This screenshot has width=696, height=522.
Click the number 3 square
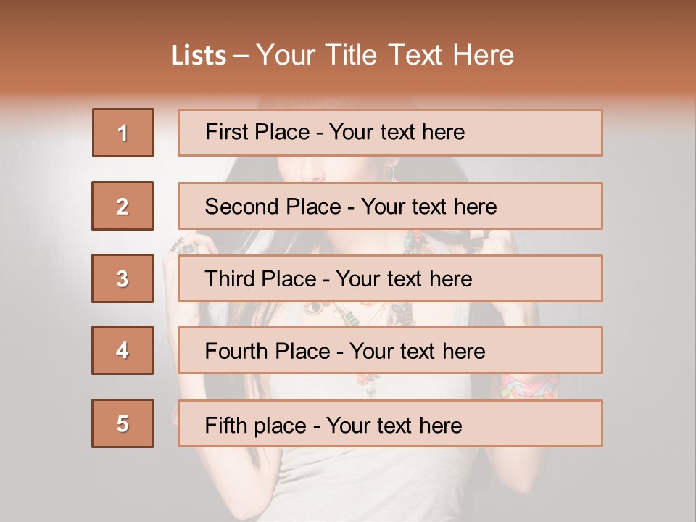pos(123,278)
